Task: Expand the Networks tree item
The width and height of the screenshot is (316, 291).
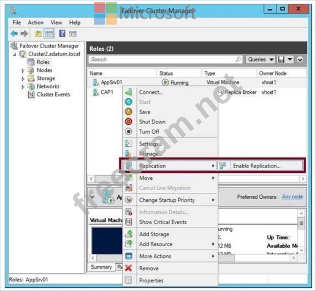Action: pos(23,87)
